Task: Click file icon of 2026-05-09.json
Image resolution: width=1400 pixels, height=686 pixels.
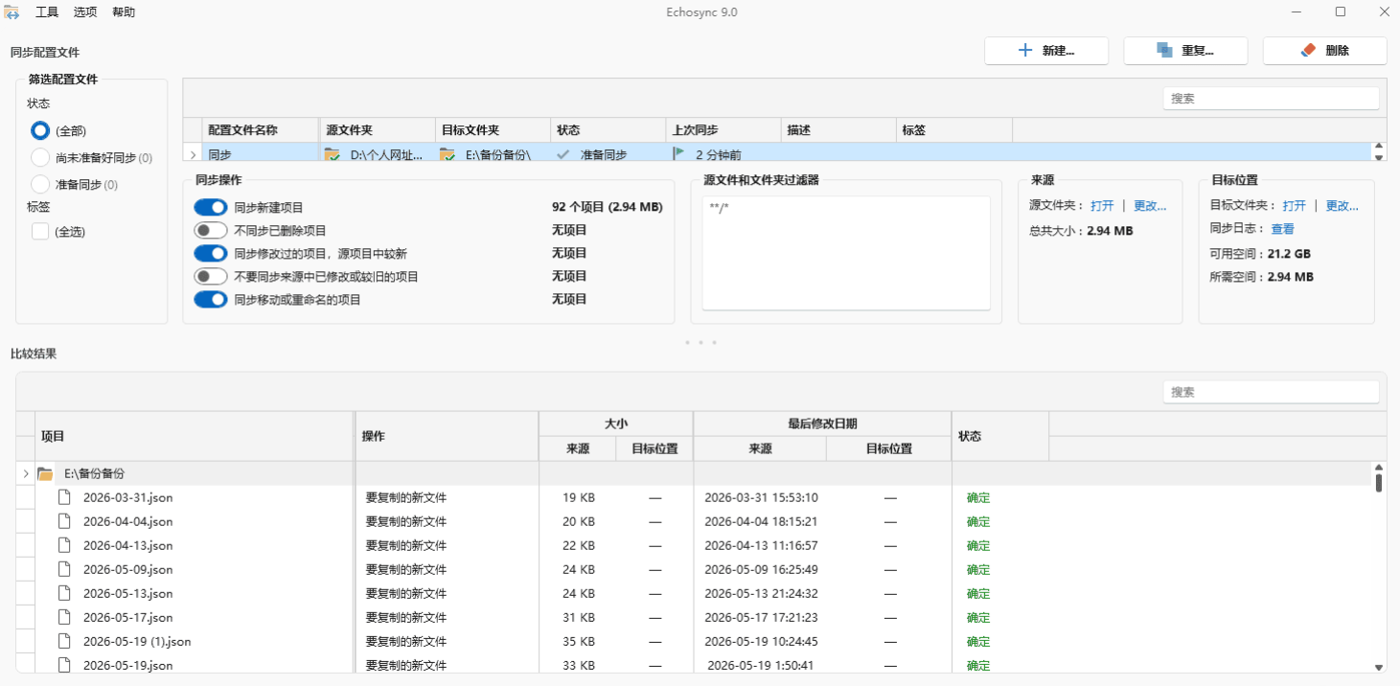Action: [64, 569]
